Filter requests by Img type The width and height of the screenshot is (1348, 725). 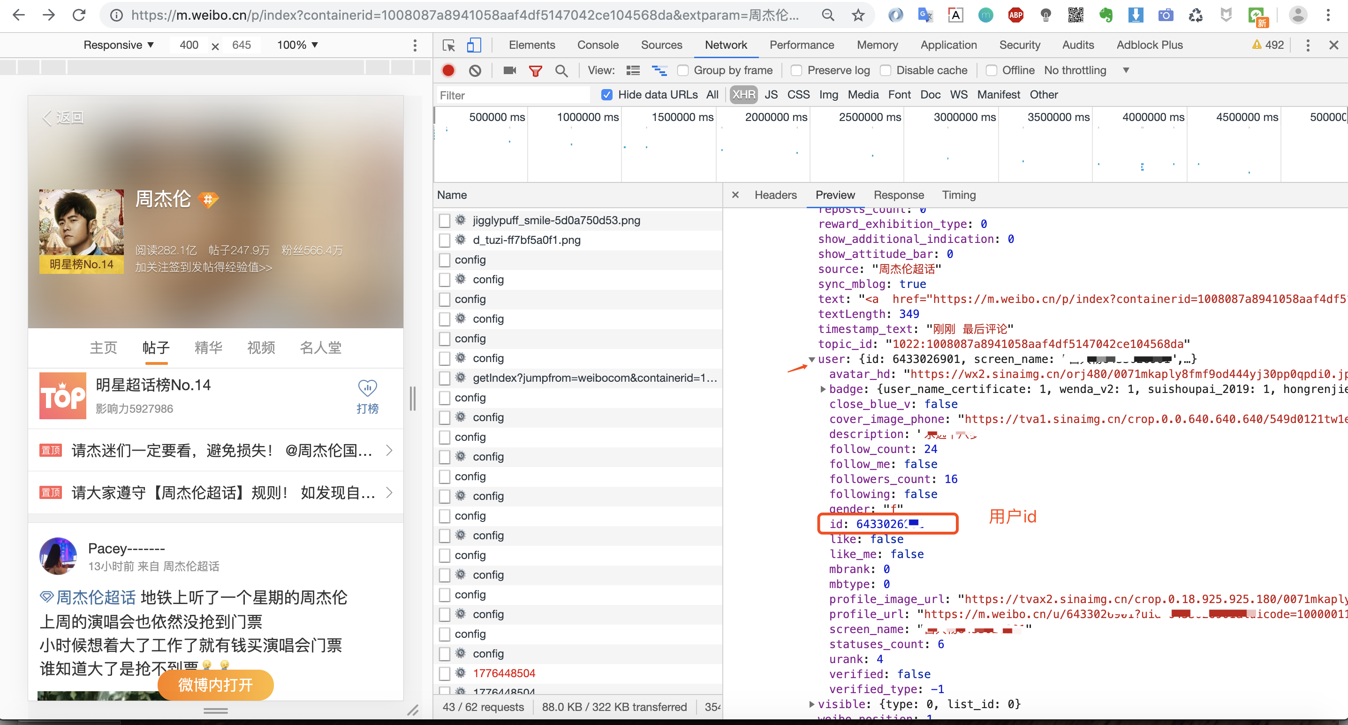828,95
